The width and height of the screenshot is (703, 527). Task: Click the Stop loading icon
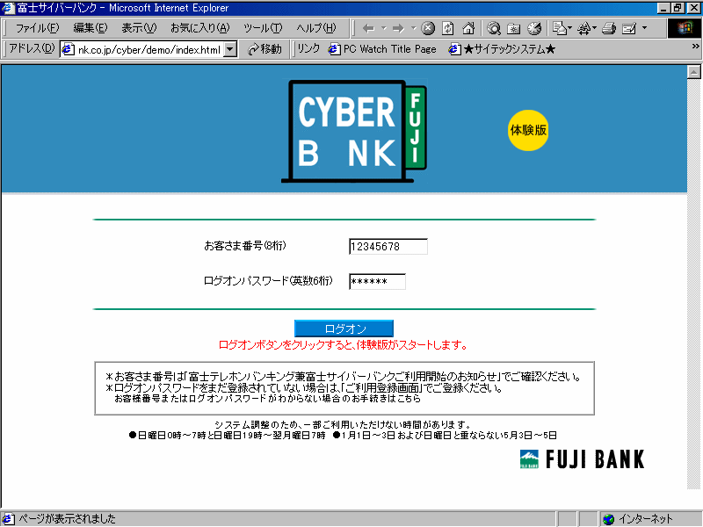click(x=428, y=29)
